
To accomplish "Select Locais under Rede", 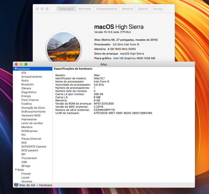I will click(x=25, y=177).
